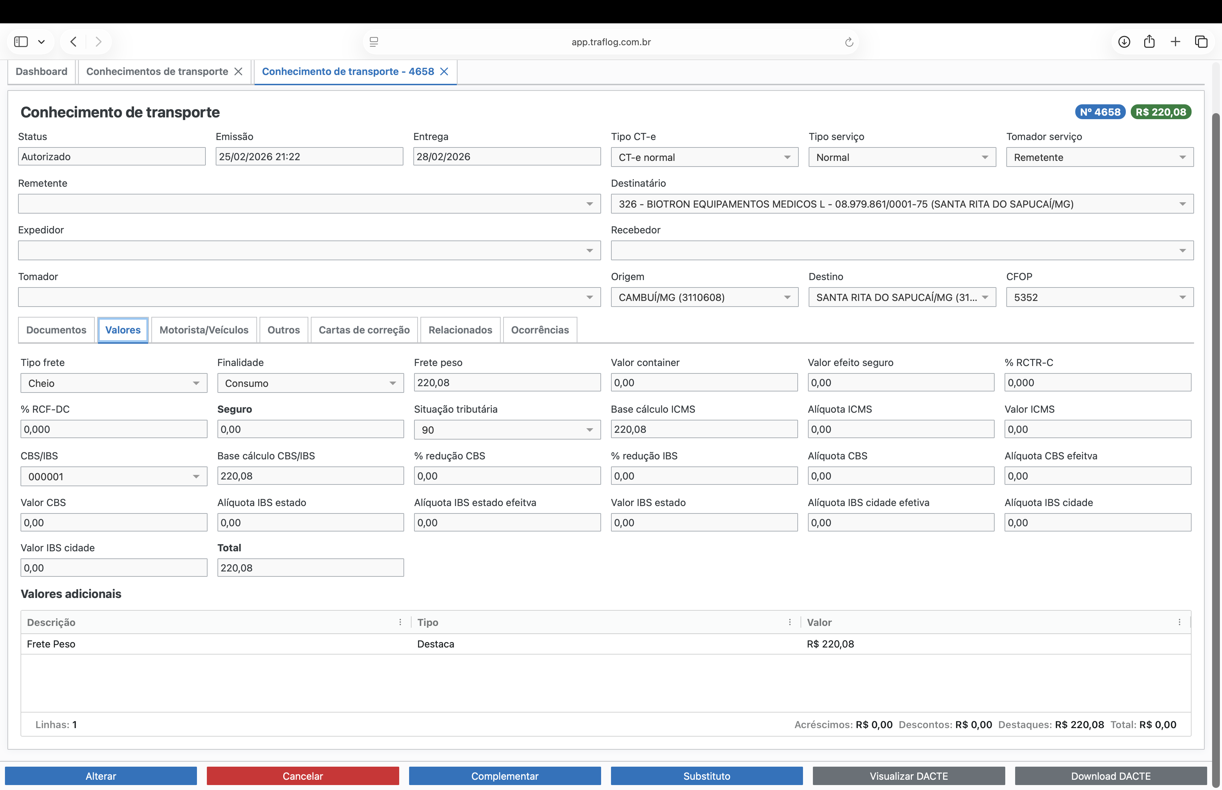Viewport: 1222px width, 790px height.
Task: Click the Frete peso input field
Action: (x=507, y=383)
